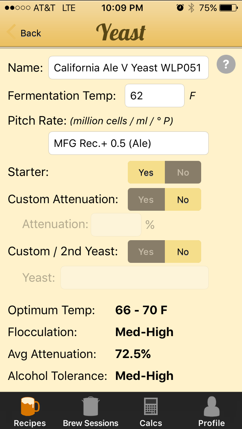Set Custom Attenuation to Yes

tap(146, 199)
